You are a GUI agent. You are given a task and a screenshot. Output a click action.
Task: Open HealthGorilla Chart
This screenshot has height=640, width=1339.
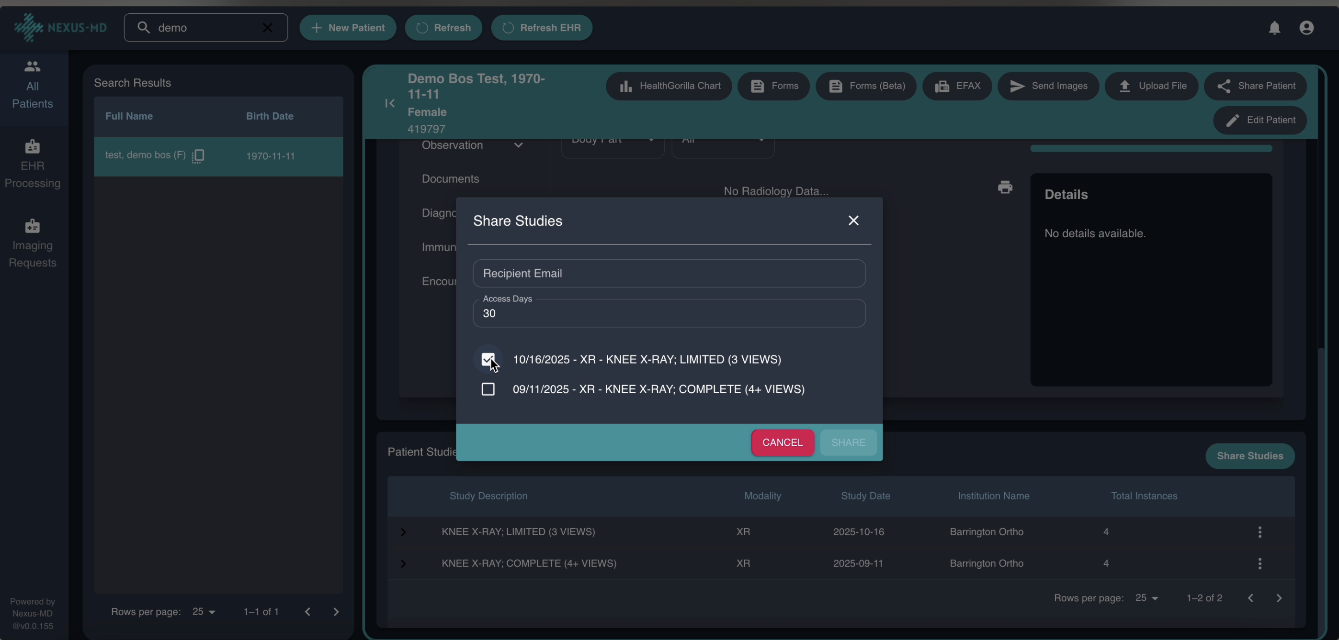(669, 86)
